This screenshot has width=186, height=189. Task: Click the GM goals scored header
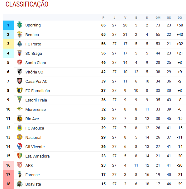click(x=158, y=18)
